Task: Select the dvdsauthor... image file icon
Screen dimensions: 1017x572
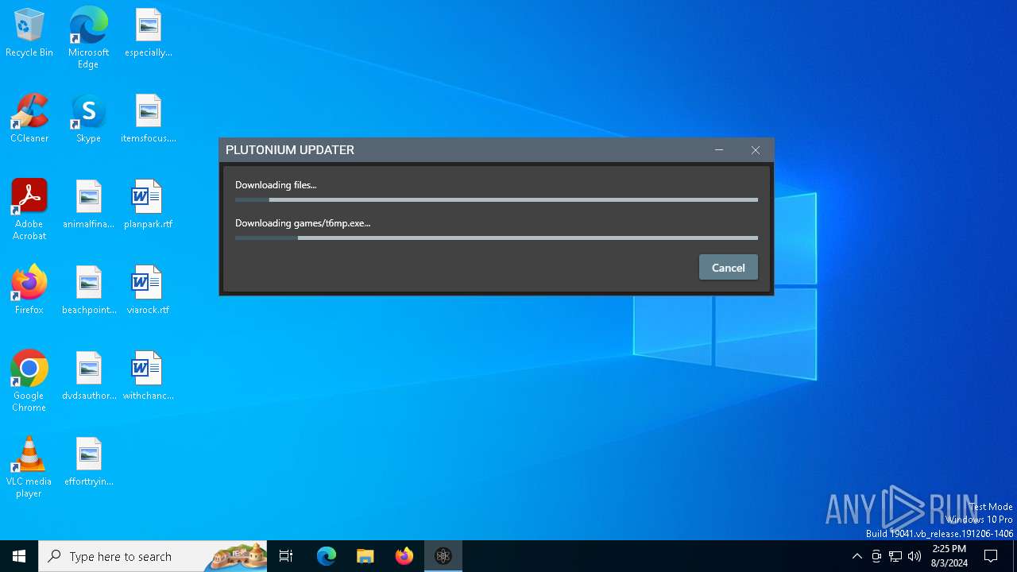Action: point(88,376)
